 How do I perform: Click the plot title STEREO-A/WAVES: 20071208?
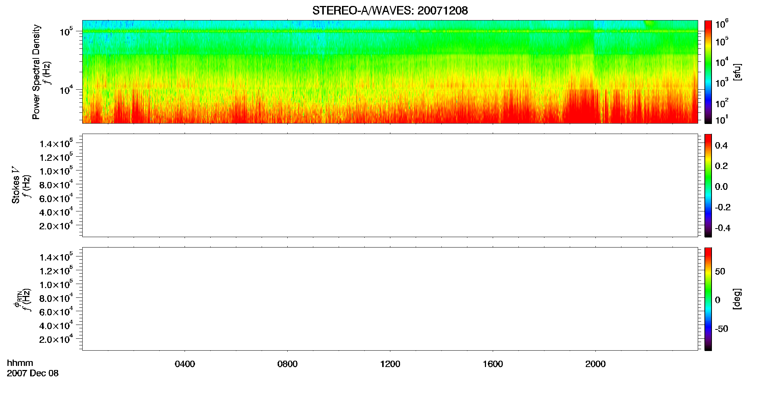pos(390,11)
